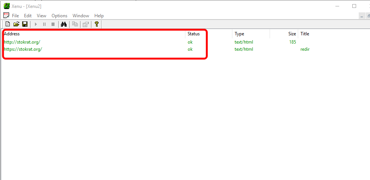Open the Window menu
The image size is (370, 180).
coord(81,16)
